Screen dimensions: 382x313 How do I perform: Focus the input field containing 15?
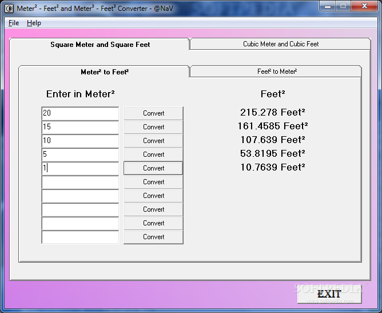point(80,127)
